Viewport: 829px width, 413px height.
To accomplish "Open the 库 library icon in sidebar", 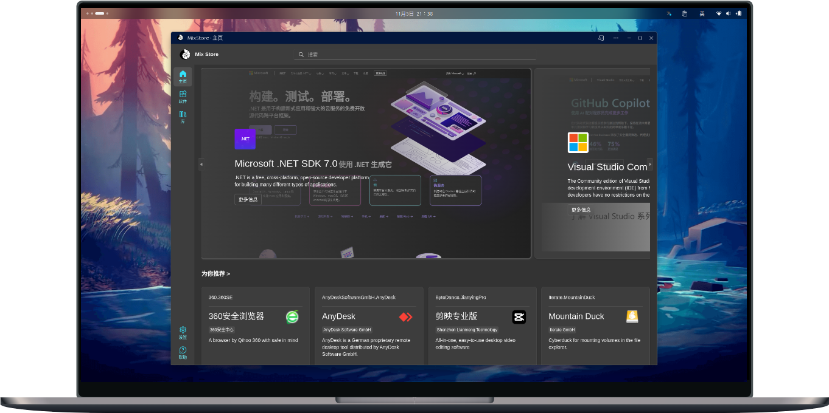I will 183,117.
